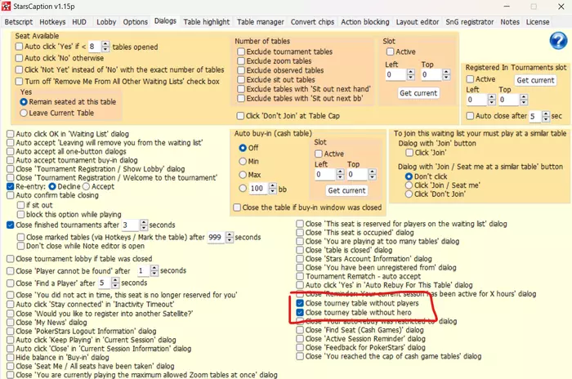Go to the HUD tab
The image size is (572, 379).
[79, 22]
